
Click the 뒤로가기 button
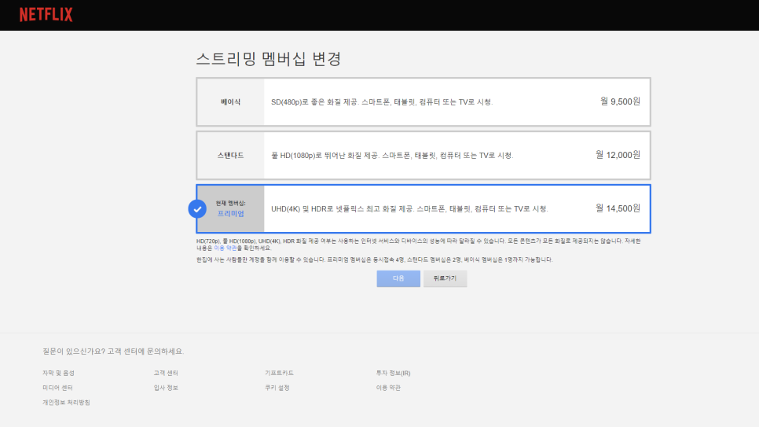pos(445,278)
